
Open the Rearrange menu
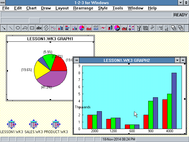(x=84, y=8)
